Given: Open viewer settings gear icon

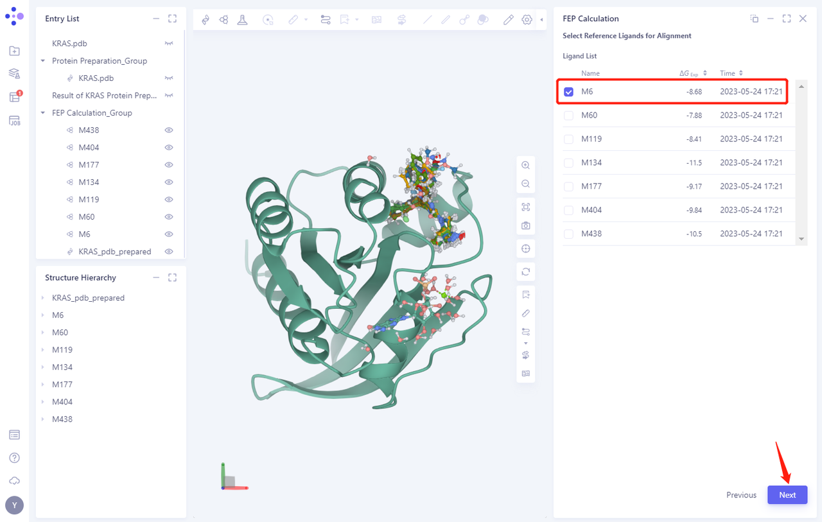Looking at the screenshot, I should tap(527, 20).
